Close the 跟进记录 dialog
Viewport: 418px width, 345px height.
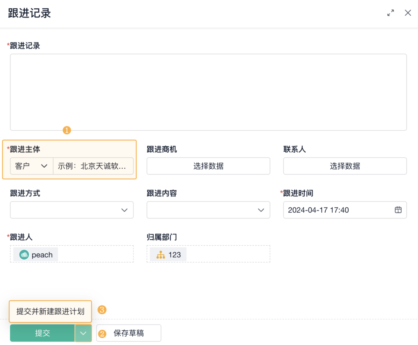pos(408,13)
